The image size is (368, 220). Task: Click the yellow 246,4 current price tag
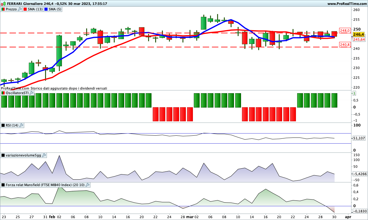point(358,35)
